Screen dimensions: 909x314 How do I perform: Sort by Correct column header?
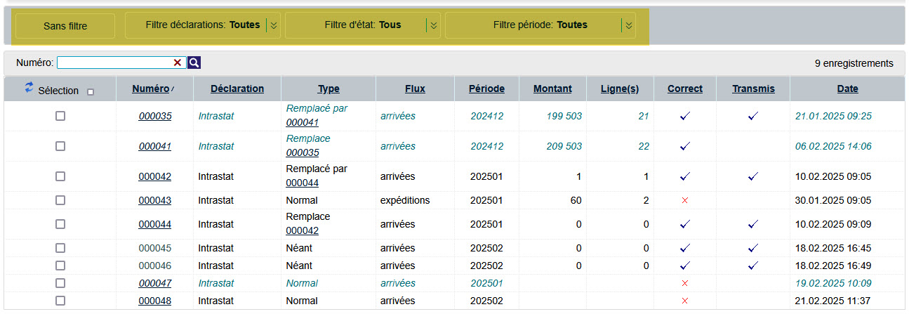pyautogui.click(x=685, y=89)
